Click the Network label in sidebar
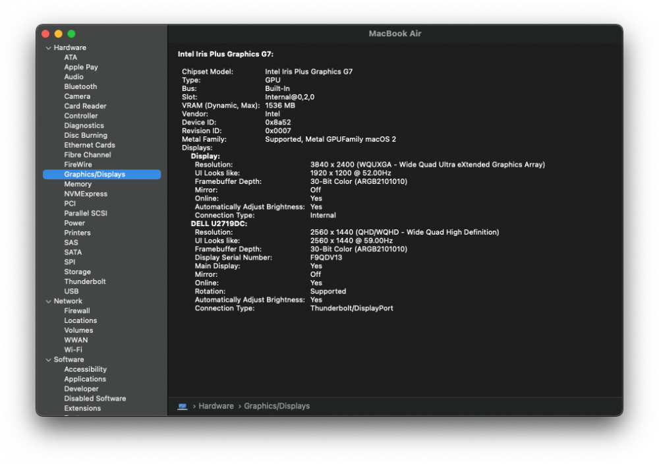This screenshot has height=464, width=659. [x=68, y=301]
